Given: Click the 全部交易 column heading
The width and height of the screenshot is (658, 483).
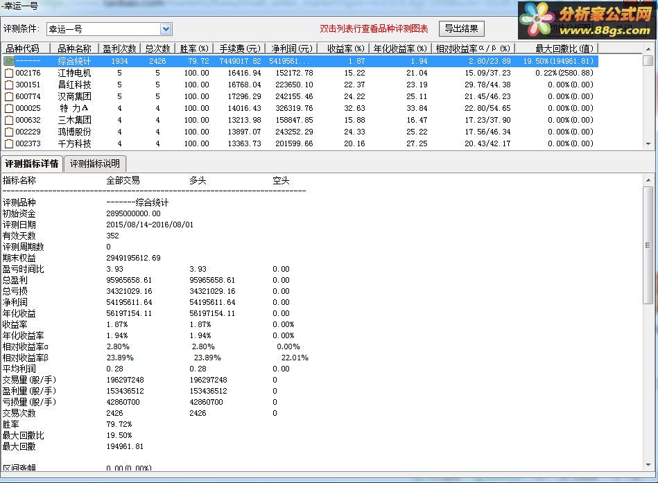Looking at the screenshot, I should [123, 181].
